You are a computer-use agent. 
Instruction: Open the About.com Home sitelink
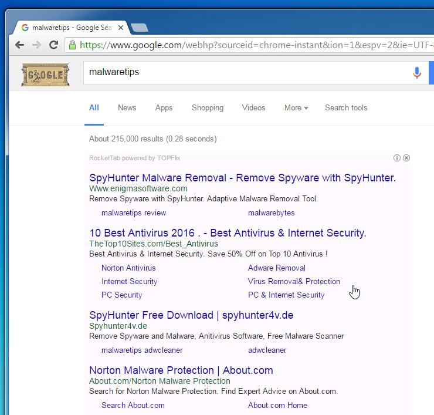coord(277,405)
